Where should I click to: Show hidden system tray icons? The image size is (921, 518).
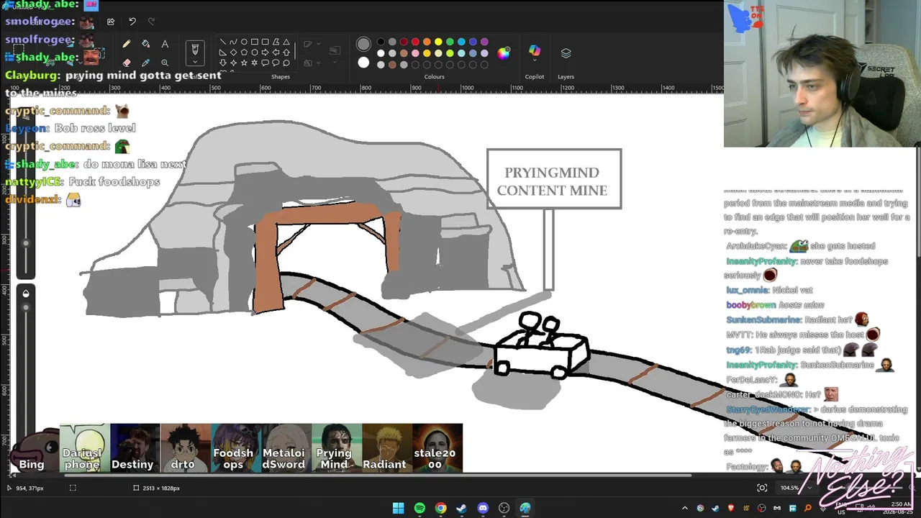(x=684, y=508)
